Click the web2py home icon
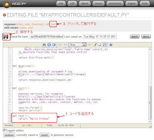 pos(7,4)
